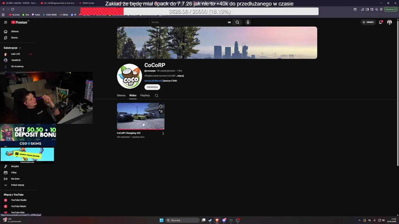Toggle the Brave sidebar panel icon
This screenshot has width=399, height=224.
tap(367, 9)
